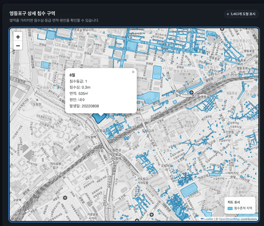
Task: Click the 지도 표시 legend panel title
Action: click(233, 202)
